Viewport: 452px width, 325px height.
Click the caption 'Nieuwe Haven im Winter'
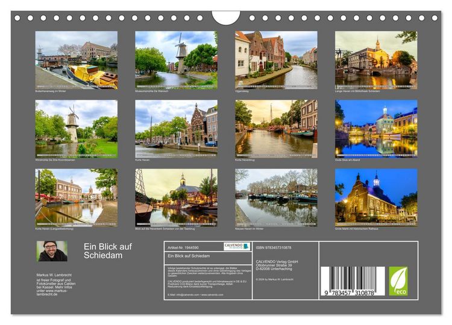[249, 229]
